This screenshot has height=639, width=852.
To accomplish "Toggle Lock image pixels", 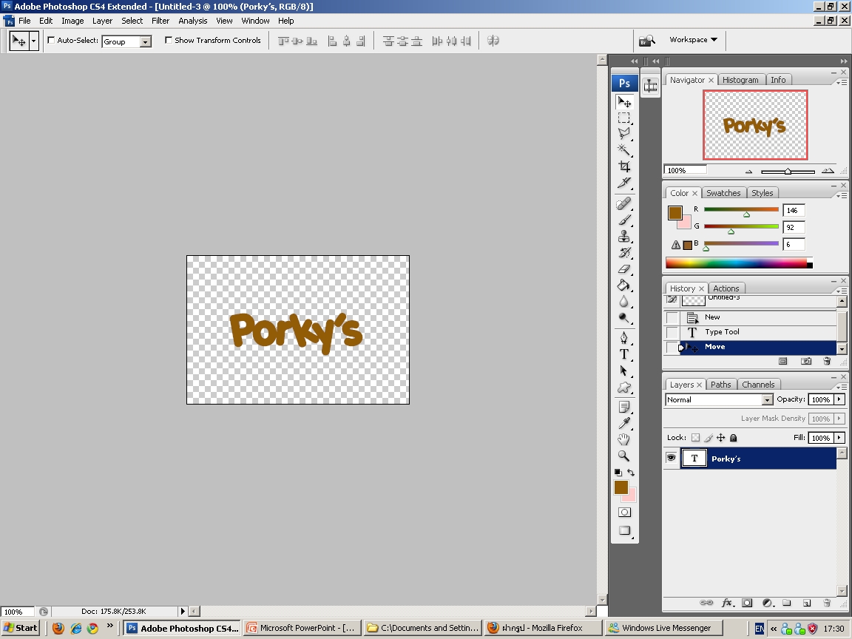I will pyautogui.click(x=709, y=437).
